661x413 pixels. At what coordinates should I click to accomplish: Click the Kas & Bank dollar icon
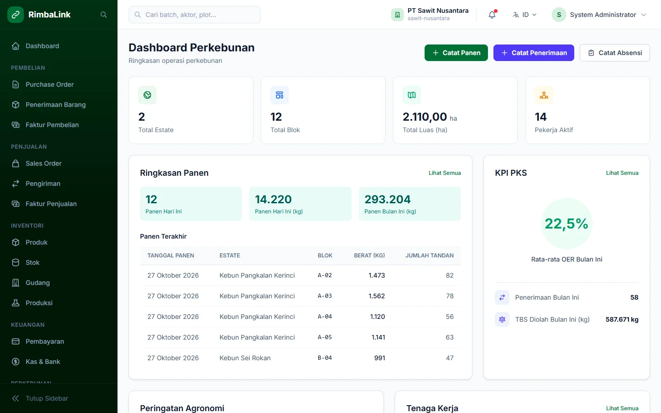tap(16, 362)
